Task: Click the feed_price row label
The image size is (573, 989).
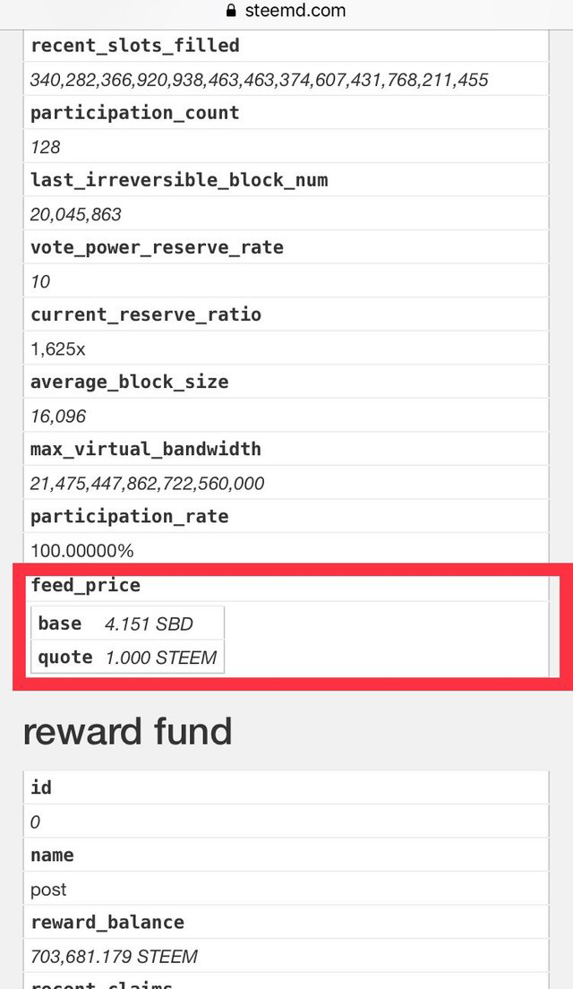Action: tap(86, 585)
